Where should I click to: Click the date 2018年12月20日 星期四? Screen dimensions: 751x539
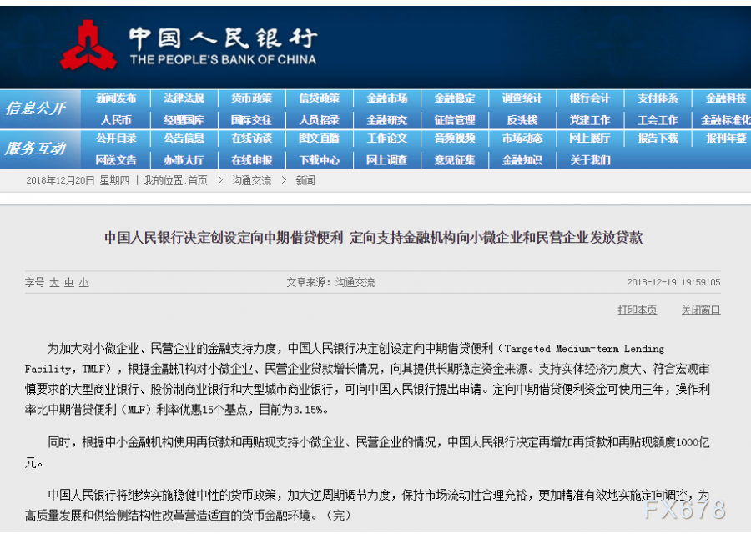[78, 180]
